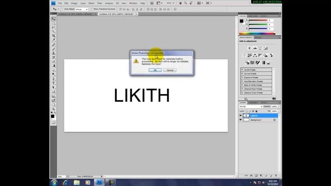Image resolution: width=331 pixels, height=186 pixels.
Task: Click the Create new layer icon
Action: pyautogui.click(x=271, y=176)
